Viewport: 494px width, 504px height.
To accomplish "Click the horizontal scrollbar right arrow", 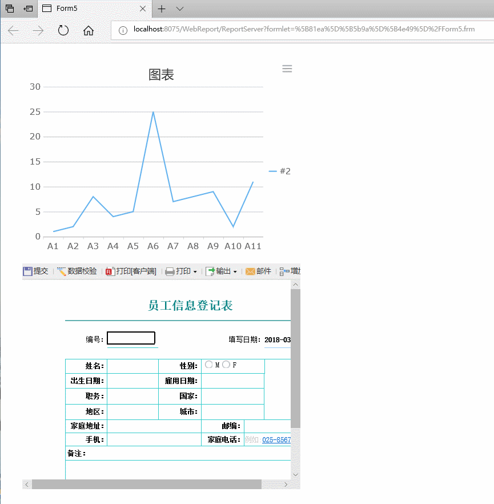I will click(286, 485).
